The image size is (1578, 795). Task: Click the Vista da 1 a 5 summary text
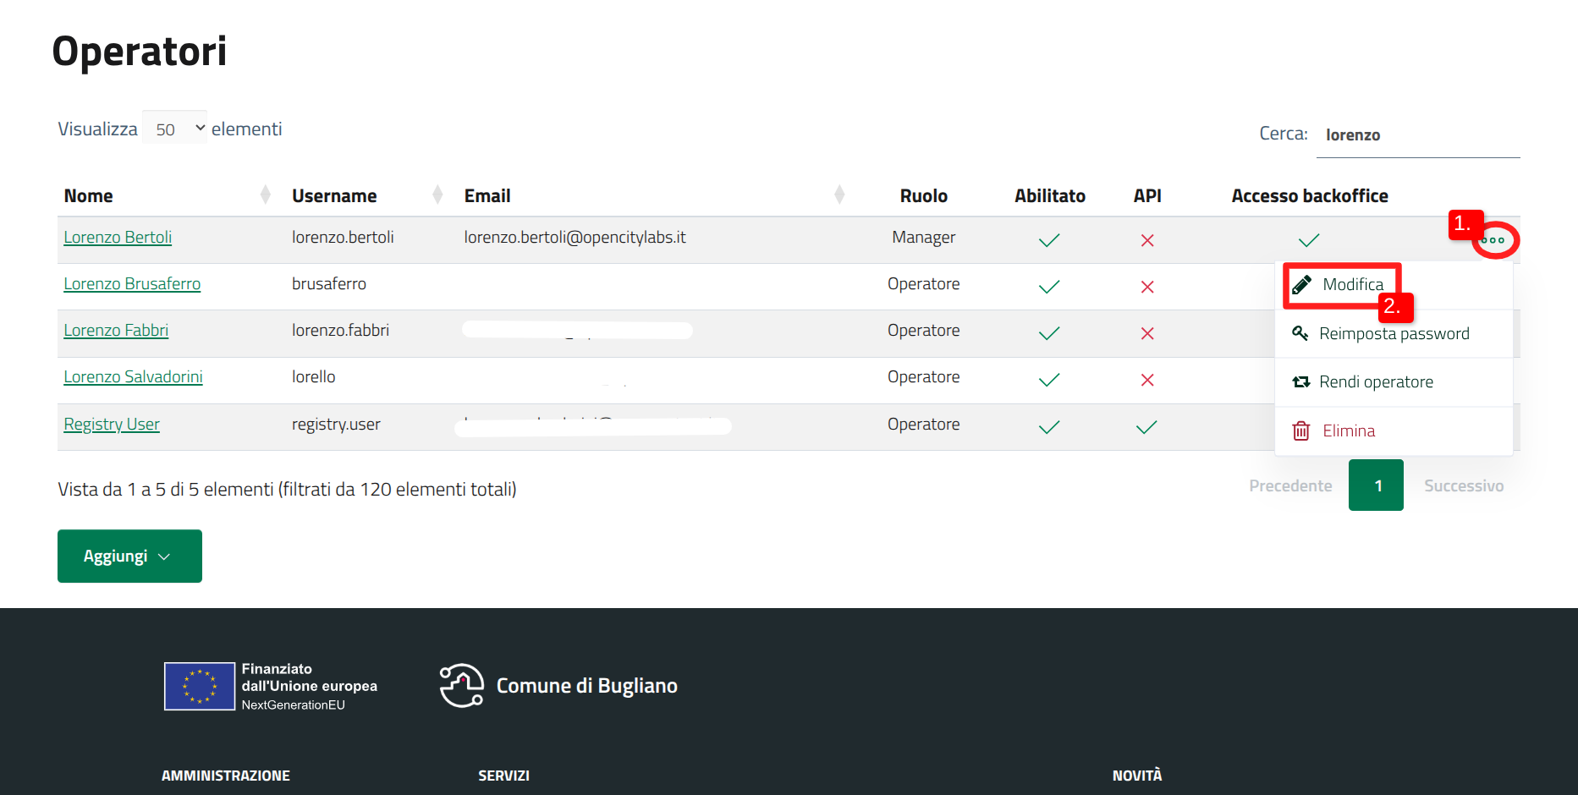(287, 489)
